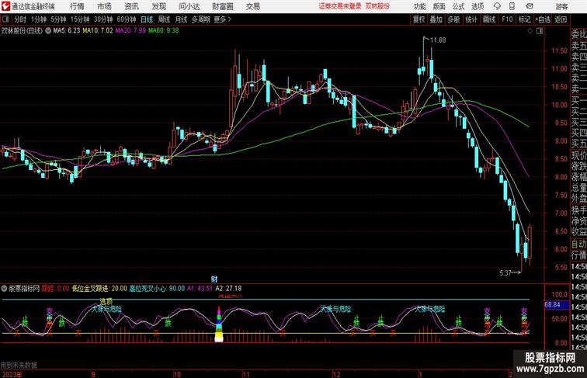Switch to the 分时 chart tab

[x=20, y=19]
